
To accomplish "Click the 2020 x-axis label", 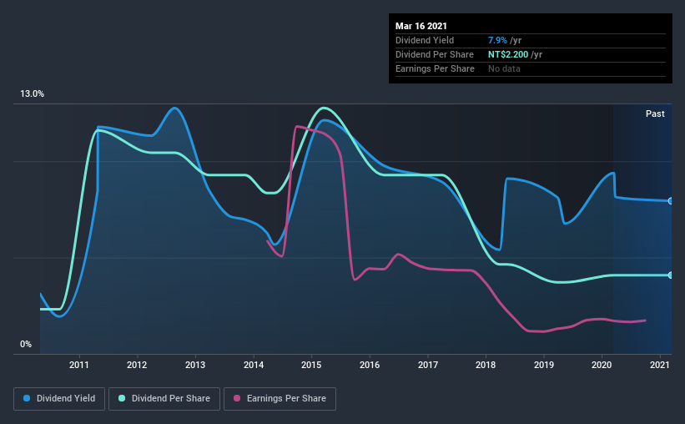I will 602,365.
